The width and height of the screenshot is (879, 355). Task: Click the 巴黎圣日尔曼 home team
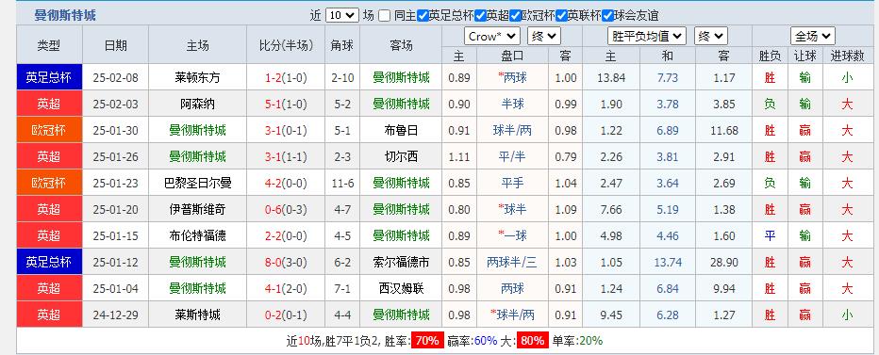coord(197,183)
